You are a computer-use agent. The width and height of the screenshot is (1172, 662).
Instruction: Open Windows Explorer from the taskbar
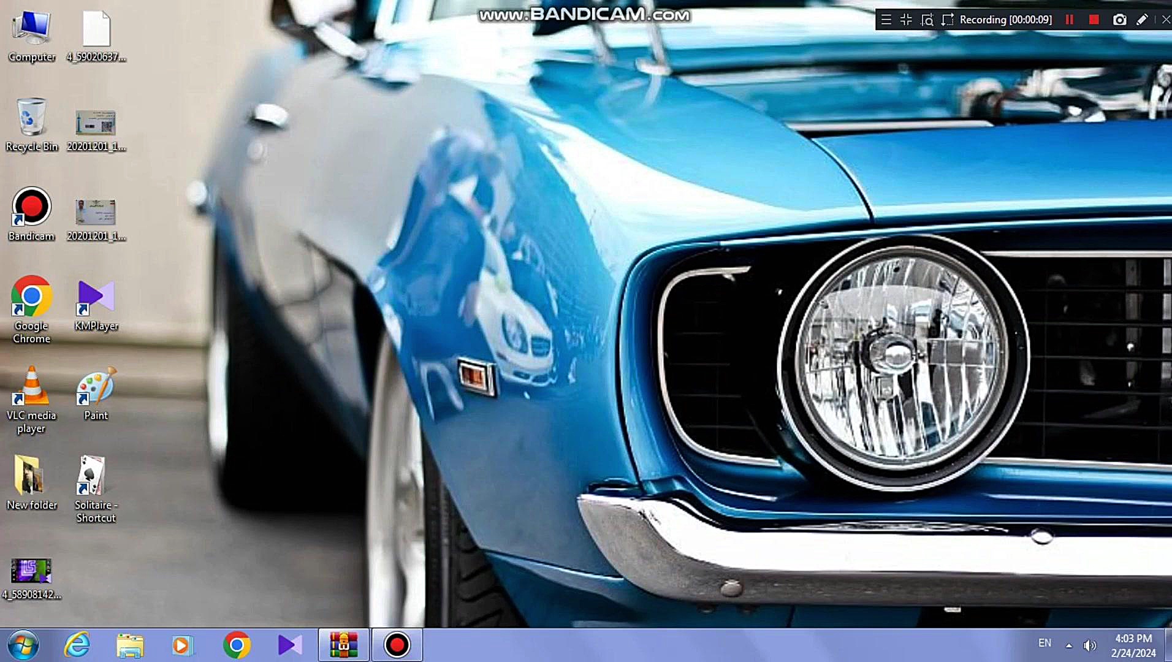[130, 645]
